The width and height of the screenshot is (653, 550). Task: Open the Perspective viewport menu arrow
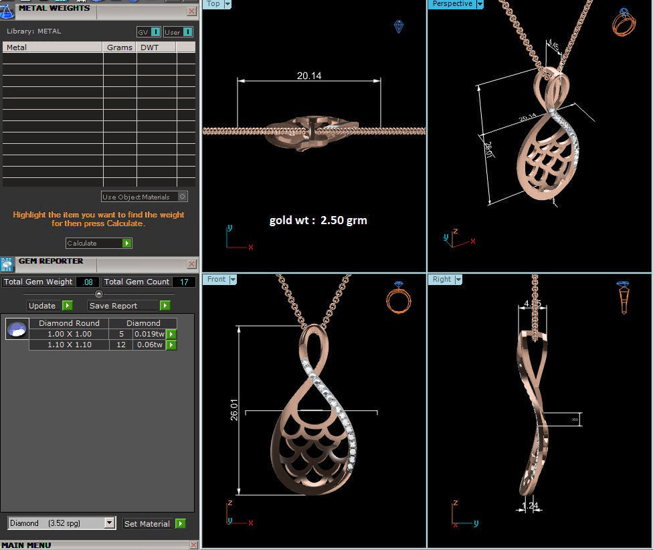[480, 4]
